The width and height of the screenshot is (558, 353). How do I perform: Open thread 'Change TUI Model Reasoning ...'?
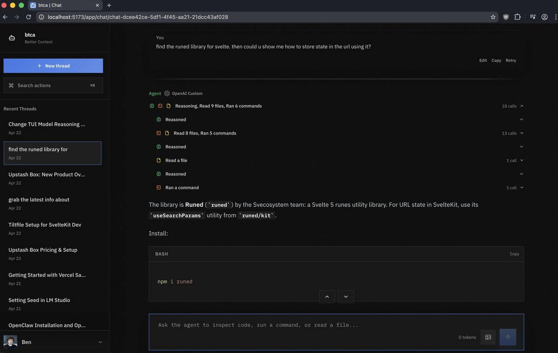click(x=52, y=128)
